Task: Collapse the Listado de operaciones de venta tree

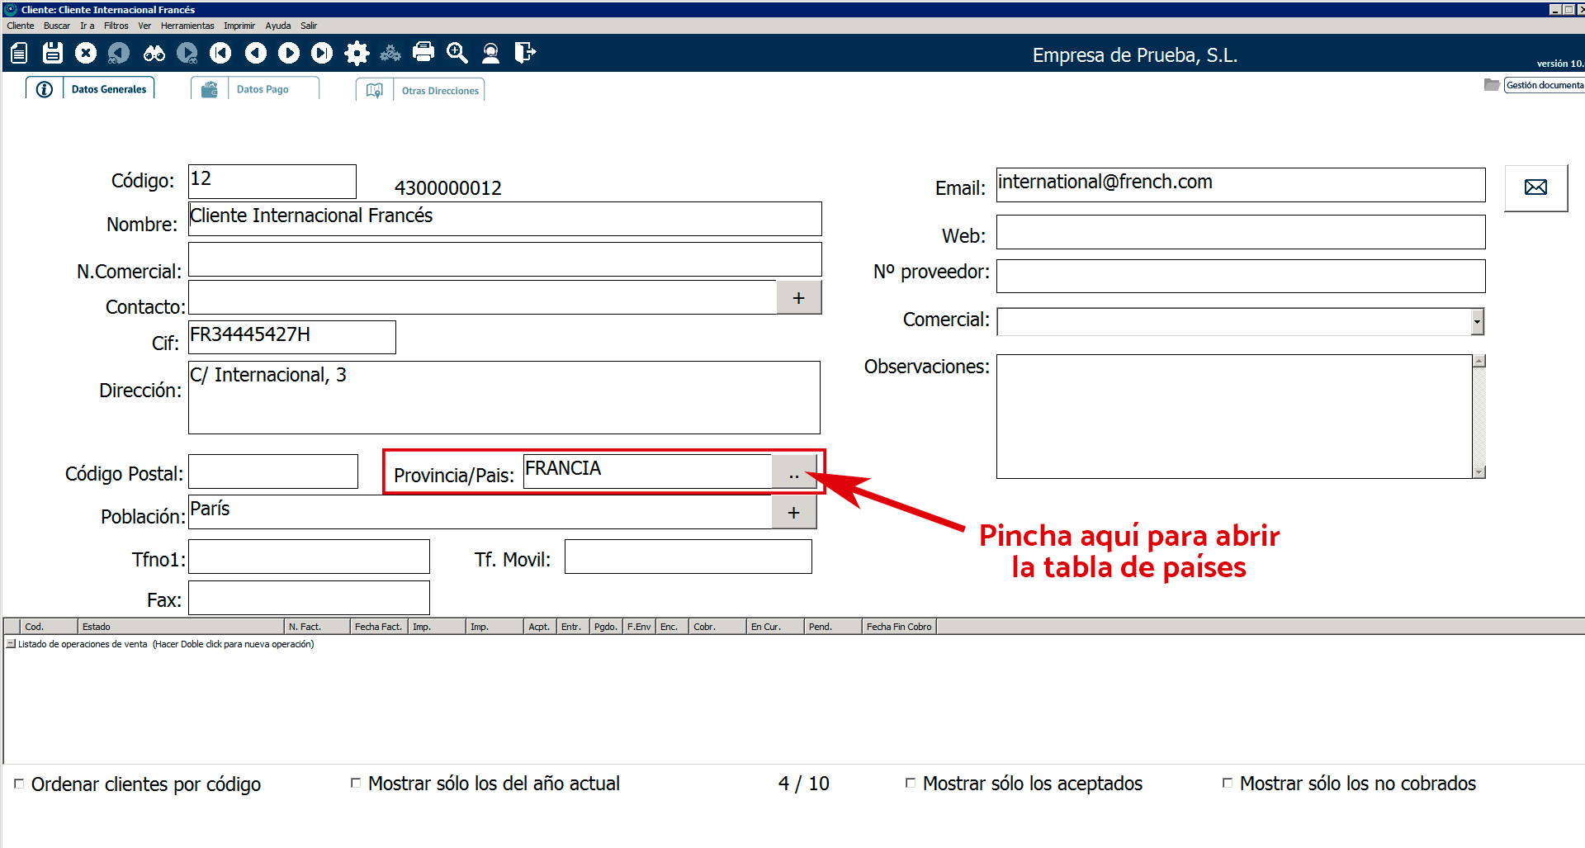Action: [11, 644]
